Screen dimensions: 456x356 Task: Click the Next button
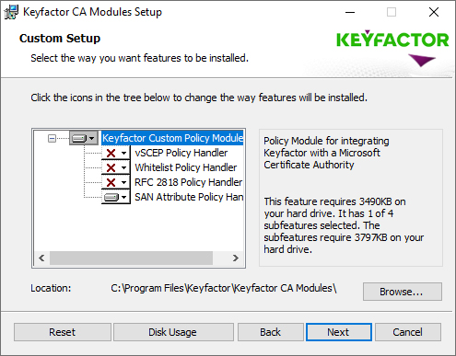pos(339,332)
